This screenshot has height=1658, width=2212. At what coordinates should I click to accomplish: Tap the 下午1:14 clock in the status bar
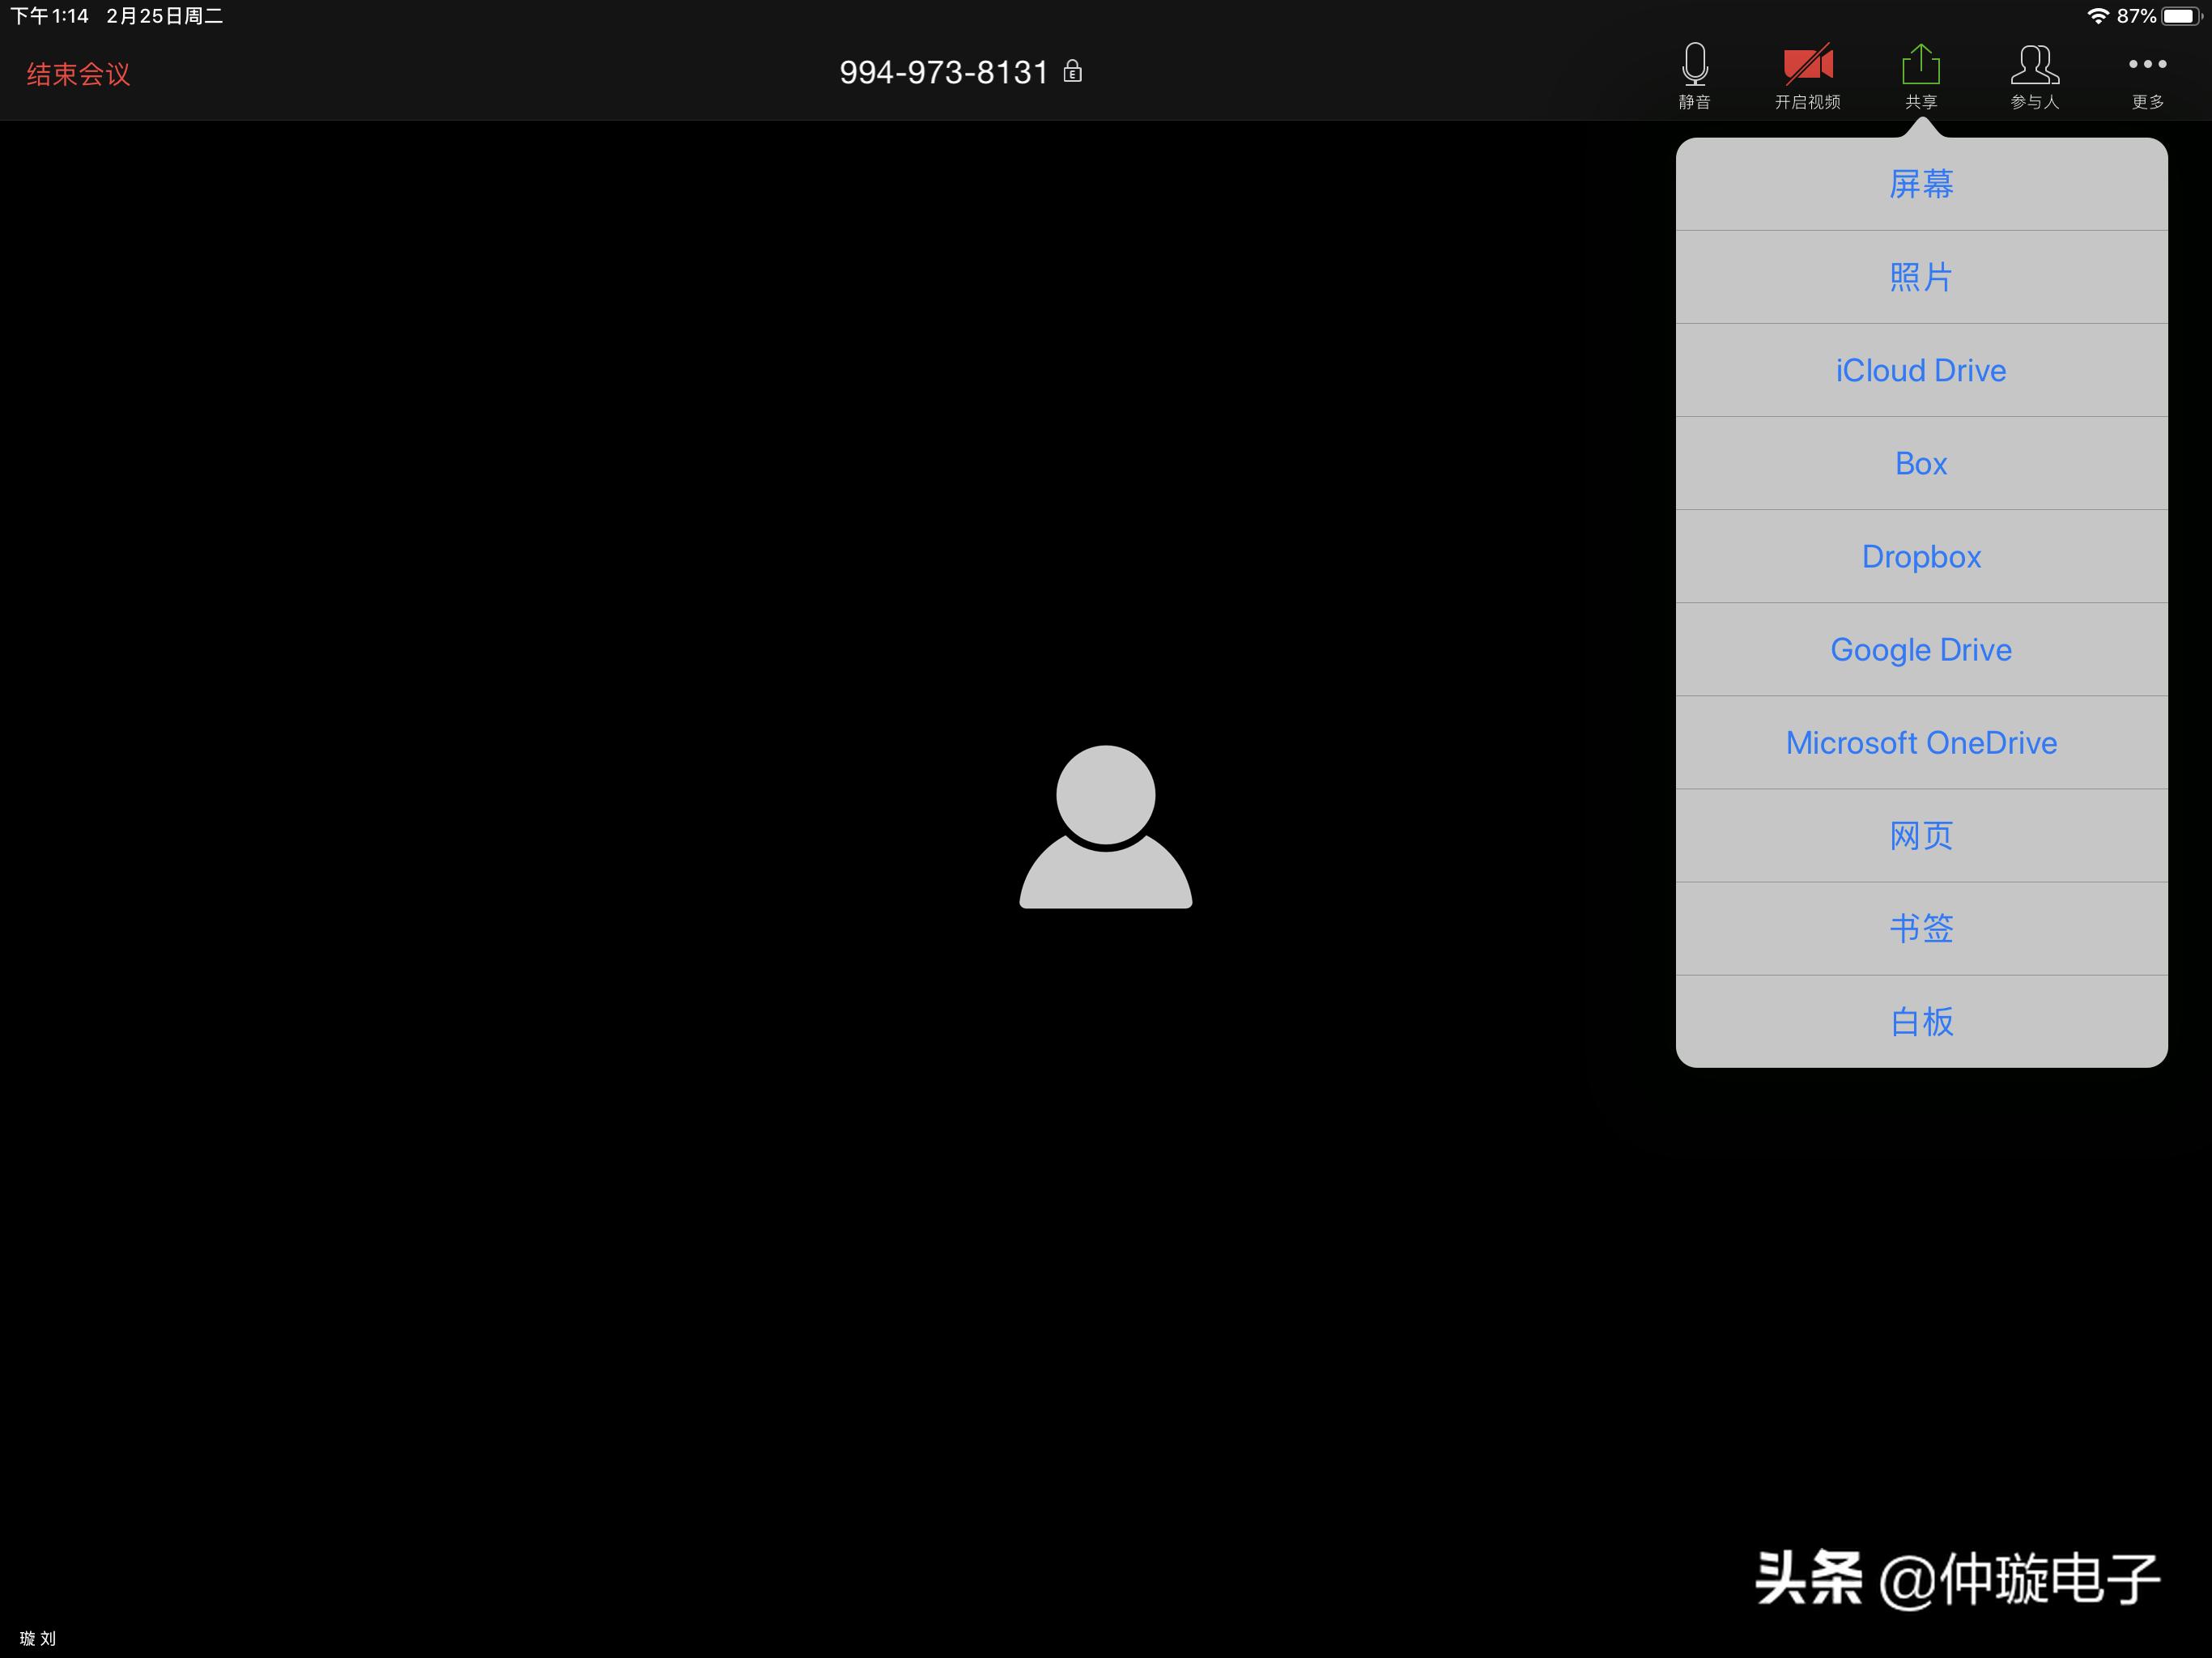49,16
